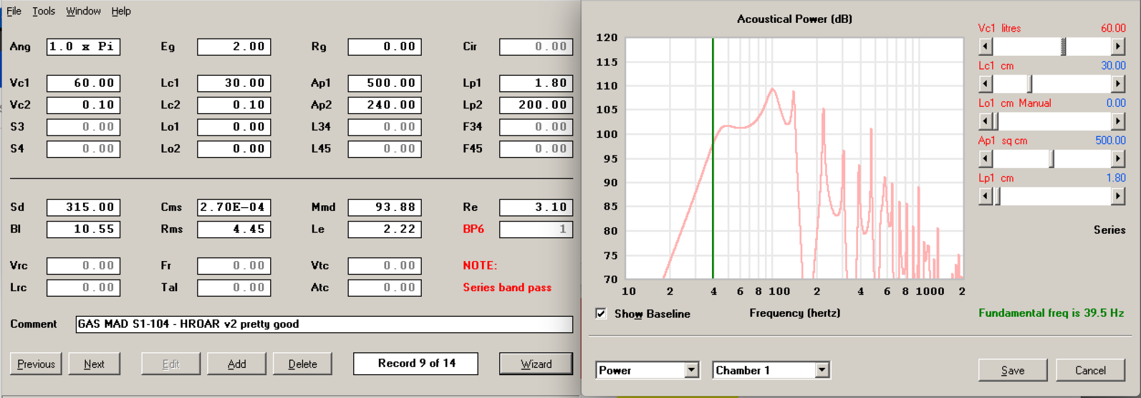Click the Ap1 sq cm slider thumb
1141x398 pixels.
pos(1051,159)
